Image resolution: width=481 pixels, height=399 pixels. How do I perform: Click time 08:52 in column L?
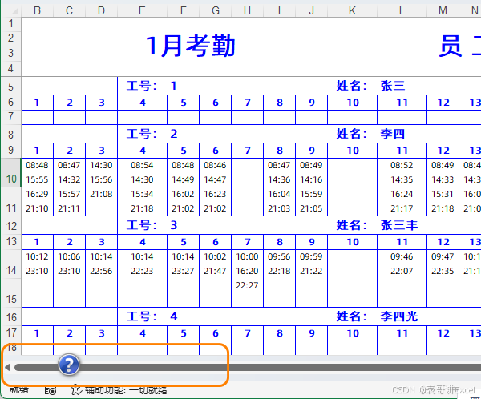pos(402,165)
